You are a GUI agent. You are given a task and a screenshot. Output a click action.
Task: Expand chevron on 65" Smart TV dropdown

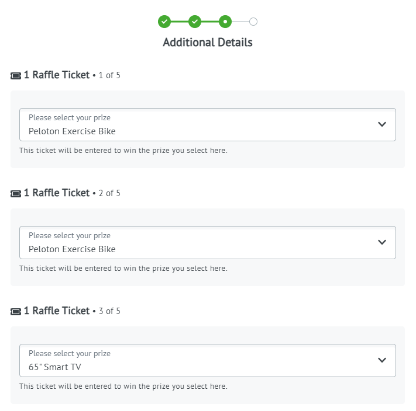[382, 360]
